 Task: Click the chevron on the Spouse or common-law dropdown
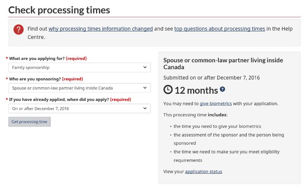click(x=145, y=88)
